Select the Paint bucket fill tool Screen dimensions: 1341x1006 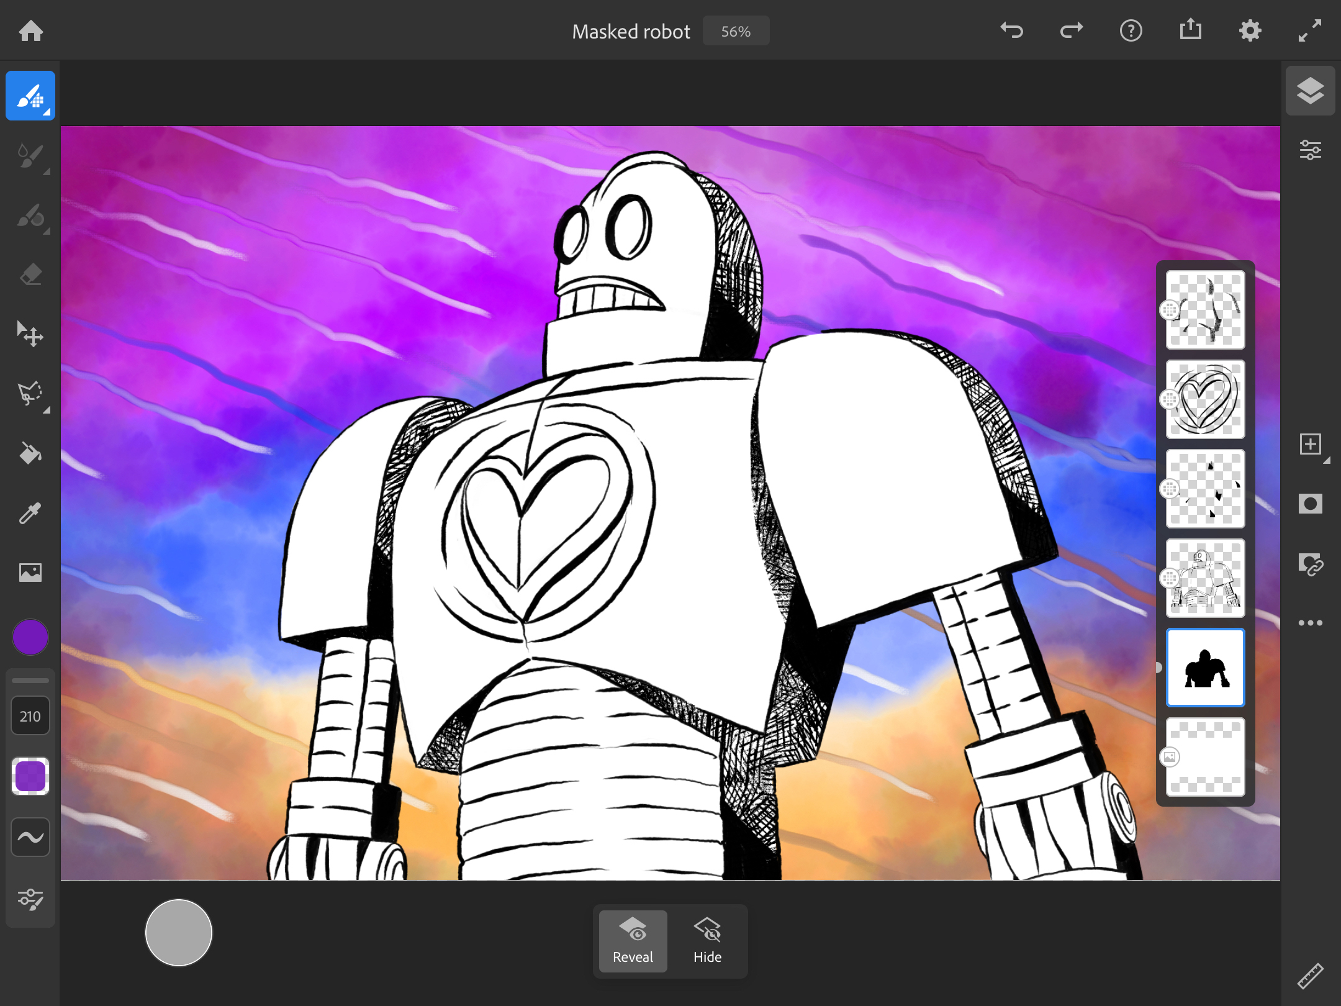(x=30, y=453)
